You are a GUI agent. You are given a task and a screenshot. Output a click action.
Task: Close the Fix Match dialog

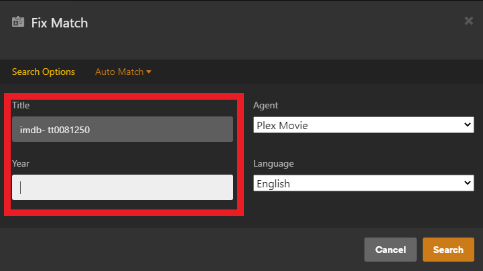point(469,21)
